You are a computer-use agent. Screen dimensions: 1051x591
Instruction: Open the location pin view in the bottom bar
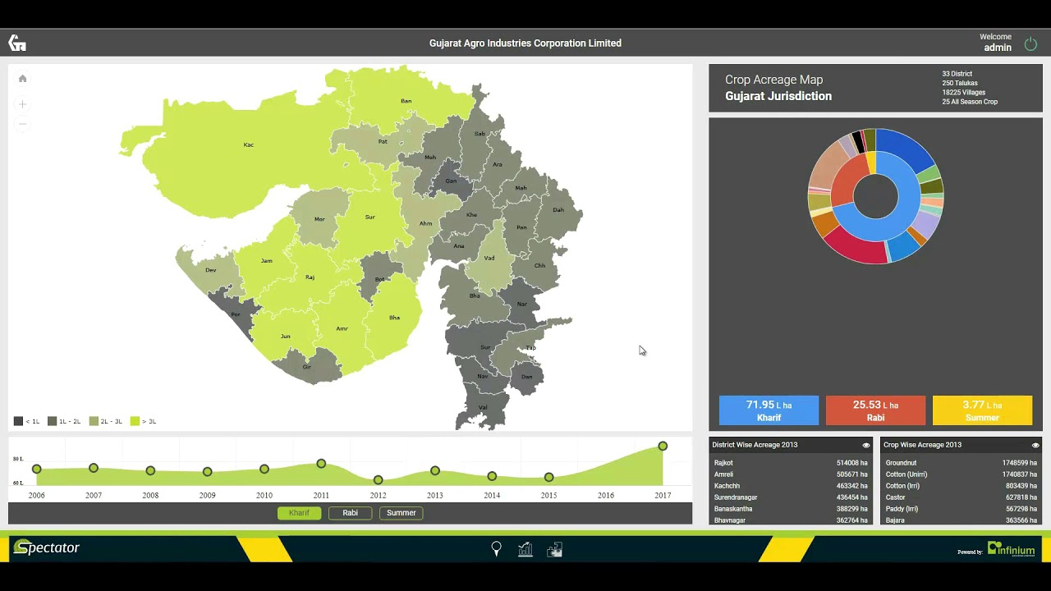[496, 549]
